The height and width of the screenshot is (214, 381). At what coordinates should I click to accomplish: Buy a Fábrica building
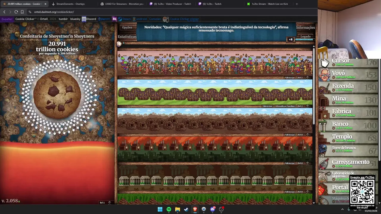point(348,113)
